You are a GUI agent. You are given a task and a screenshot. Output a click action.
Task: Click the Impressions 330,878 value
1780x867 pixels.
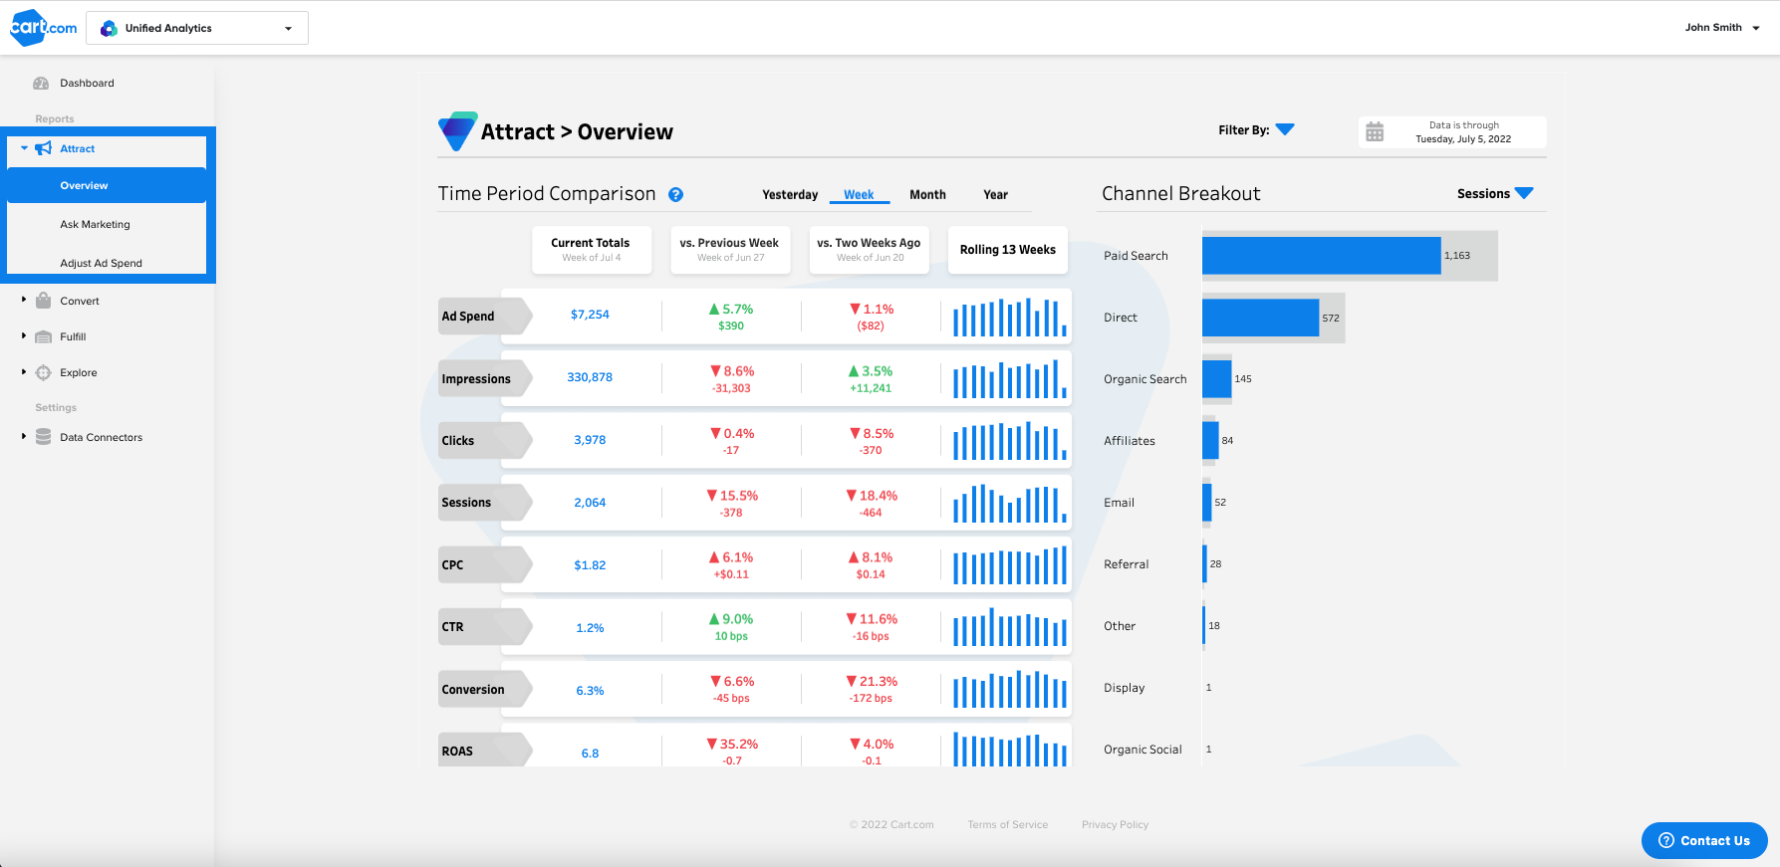point(590,377)
